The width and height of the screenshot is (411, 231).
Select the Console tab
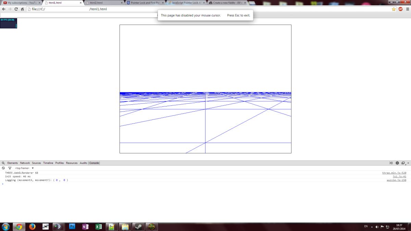pyautogui.click(x=94, y=163)
